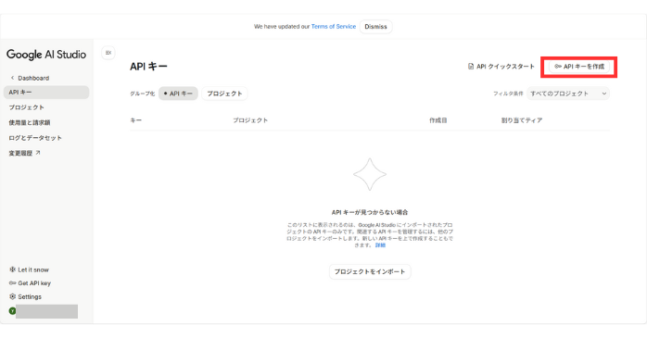Click the API キー page heading
The width and height of the screenshot is (647, 338).
point(148,67)
